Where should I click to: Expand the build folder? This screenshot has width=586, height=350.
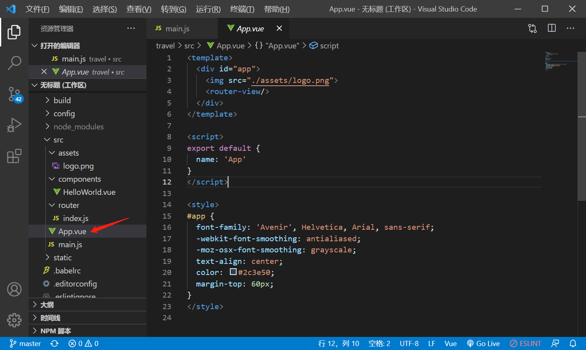(x=87, y=100)
